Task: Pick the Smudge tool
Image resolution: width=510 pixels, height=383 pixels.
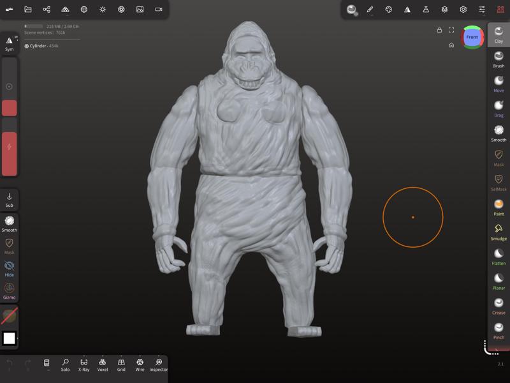Action: (x=499, y=232)
